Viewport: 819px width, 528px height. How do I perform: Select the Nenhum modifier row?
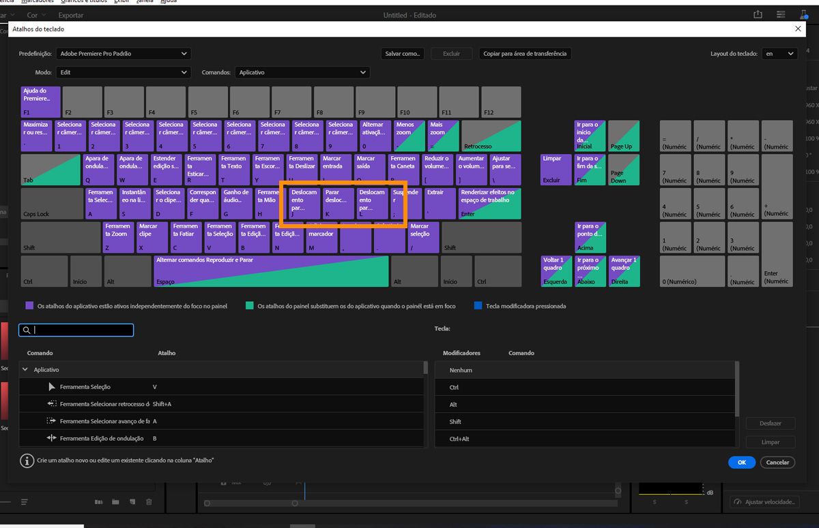[x=584, y=370]
